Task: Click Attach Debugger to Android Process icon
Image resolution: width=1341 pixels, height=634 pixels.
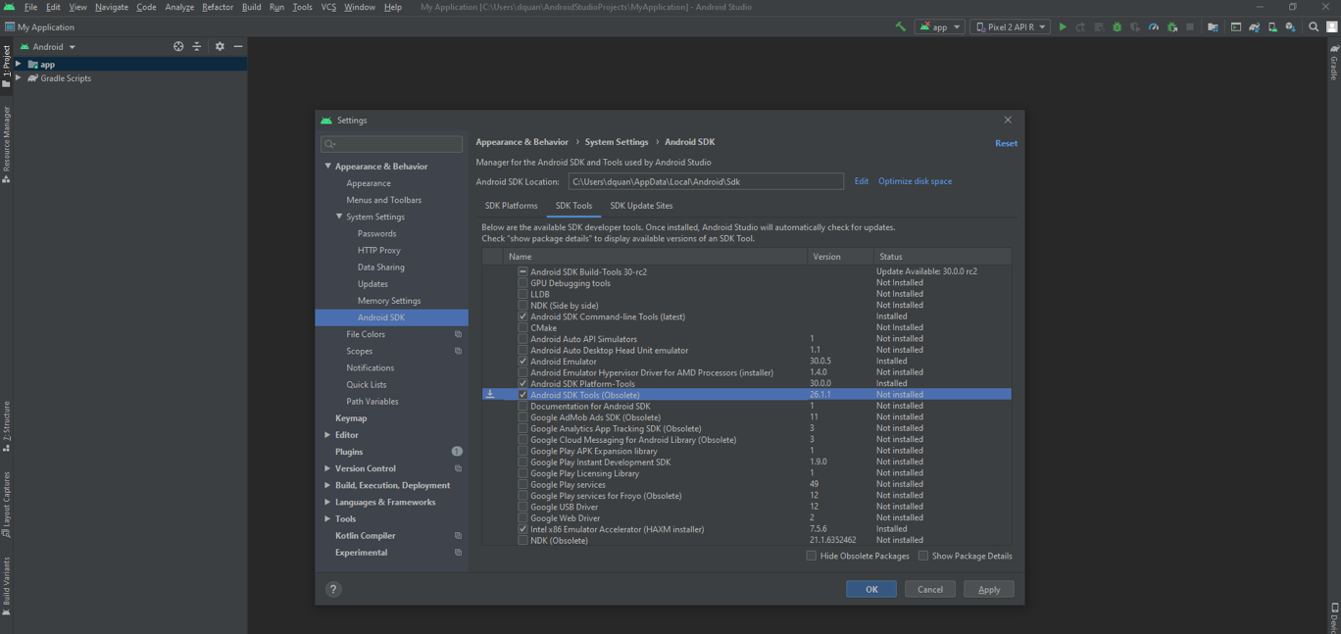Action: [x=1172, y=27]
